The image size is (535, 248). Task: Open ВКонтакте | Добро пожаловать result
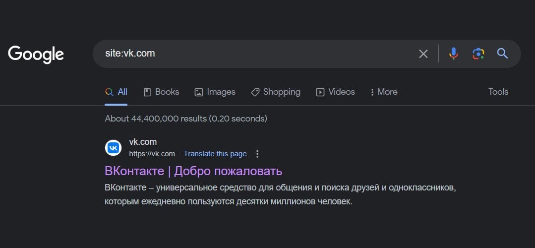coord(193,171)
